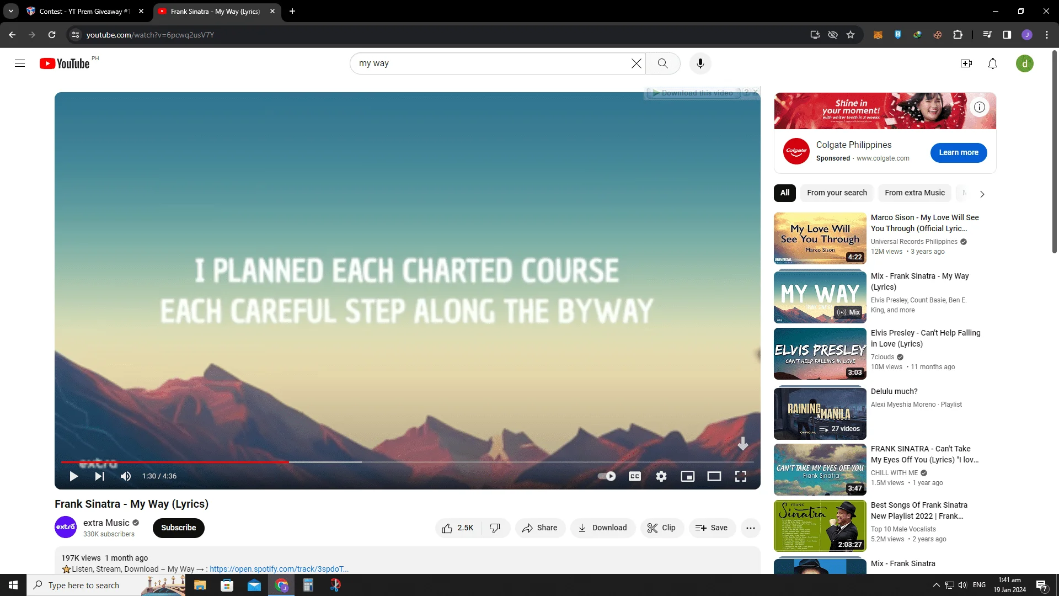The width and height of the screenshot is (1059, 596).
Task: Open more actions three-dot menu
Action: (751, 528)
